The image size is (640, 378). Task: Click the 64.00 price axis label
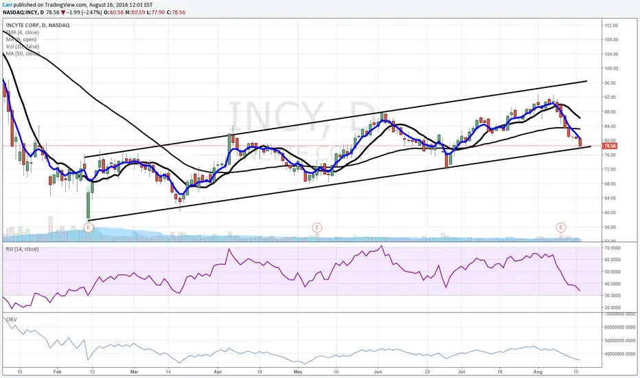click(611, 198)
